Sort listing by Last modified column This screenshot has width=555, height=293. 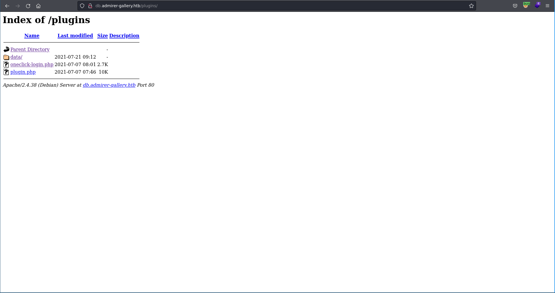coord(75,36)
